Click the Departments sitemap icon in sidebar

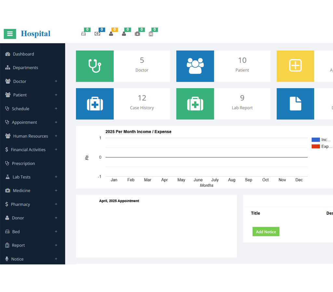pyautogui.click(x=8, y=67)
